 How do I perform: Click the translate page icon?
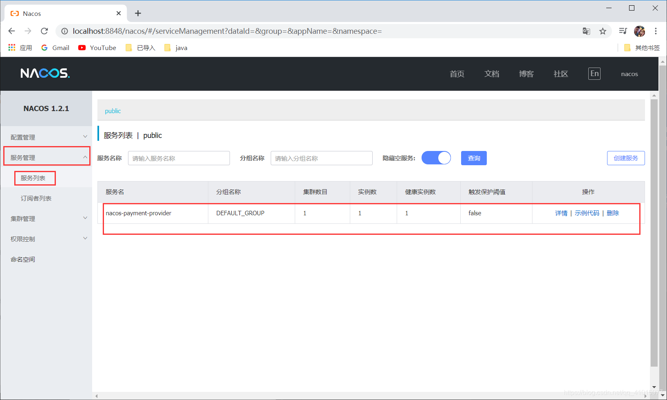[586, 31]
